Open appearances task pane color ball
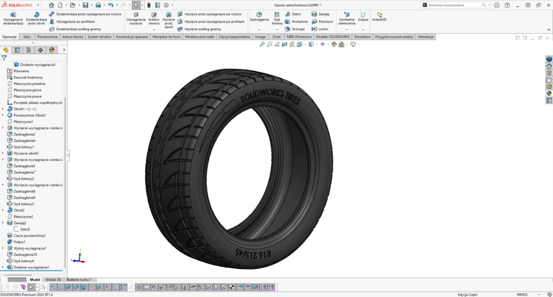This screenshot has width=553, height=297. 549,93
